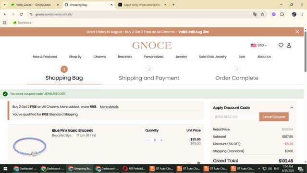This screenshot has width=307, height=173.
Task: Open the Bracelets menu
Action: (x=125, y=57)
